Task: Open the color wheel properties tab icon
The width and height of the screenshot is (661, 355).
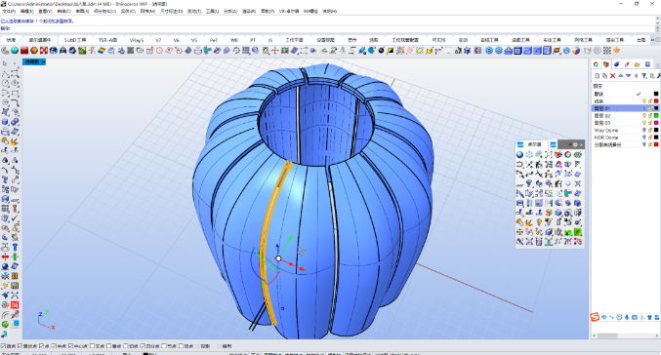Action: point(596,64)
